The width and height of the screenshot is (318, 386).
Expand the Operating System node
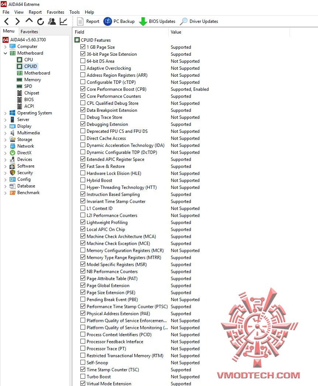(x=6, y=113)
